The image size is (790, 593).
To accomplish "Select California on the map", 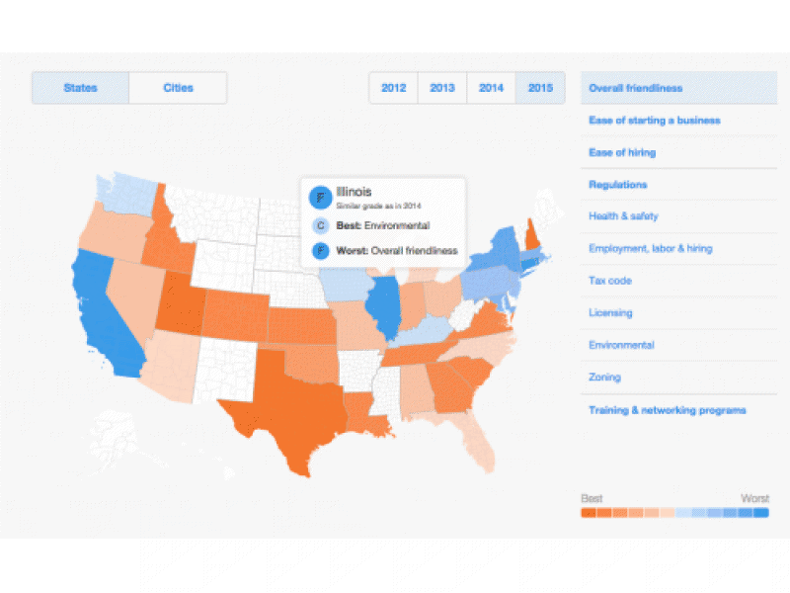I will pyautogui.click(x=104, y=316).
